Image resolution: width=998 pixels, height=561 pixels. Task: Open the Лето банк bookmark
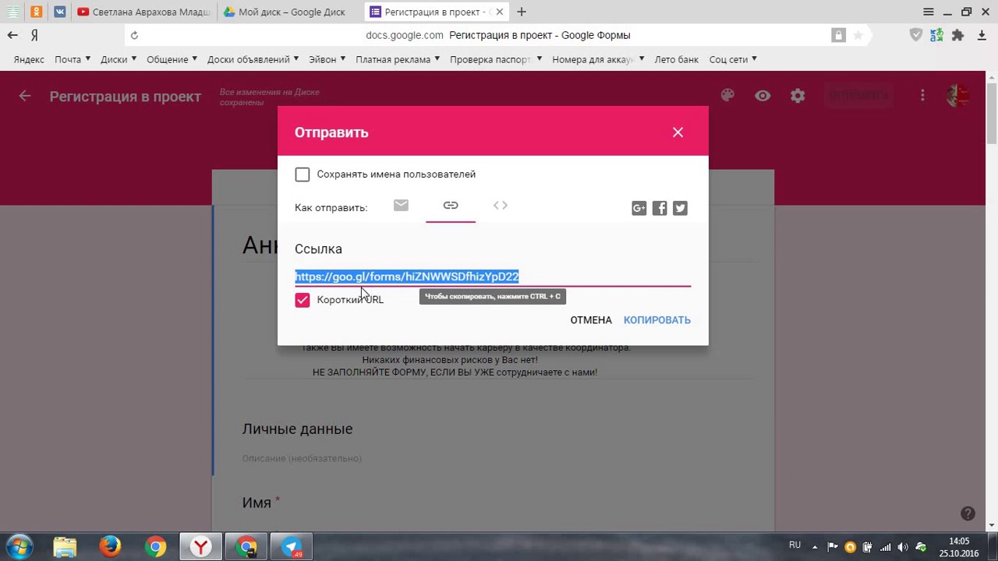tap(677, 59)
